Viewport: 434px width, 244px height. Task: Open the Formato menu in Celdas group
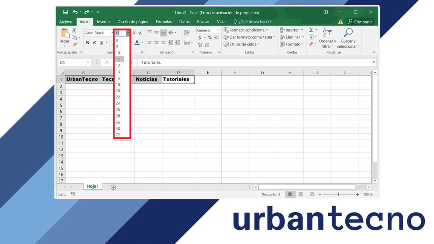click(291, 44)
